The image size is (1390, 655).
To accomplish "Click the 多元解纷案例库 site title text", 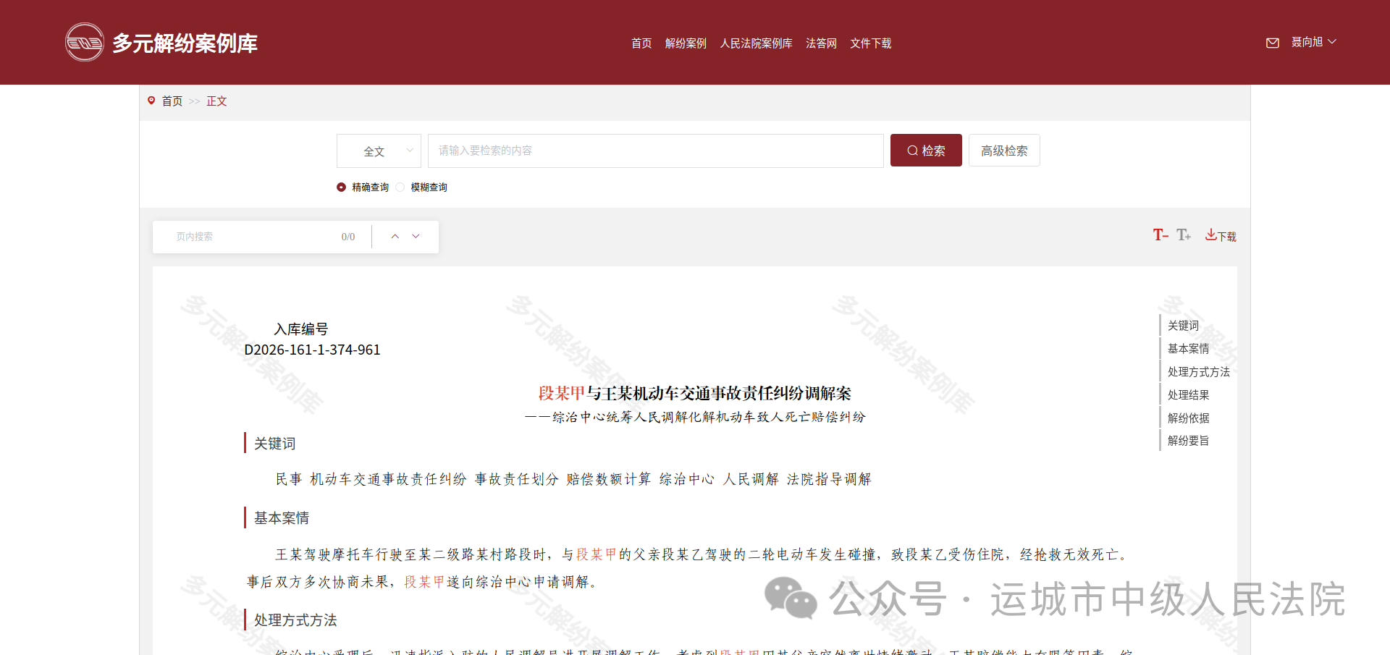I will tap(185, 43).
